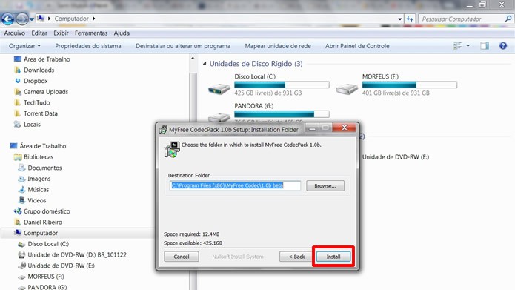515x290 pixels.
Task: Select MORFEUS (F:) in navigation tree
Action: tap(46, 276)
